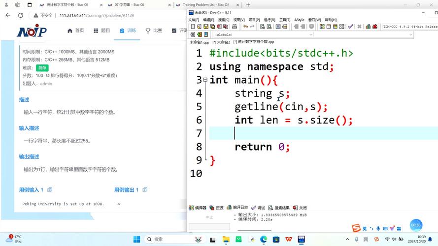Expand the TDM-GCC compiler selection dropdown
This screenshot has width=438, height=246.
point(409,27)
